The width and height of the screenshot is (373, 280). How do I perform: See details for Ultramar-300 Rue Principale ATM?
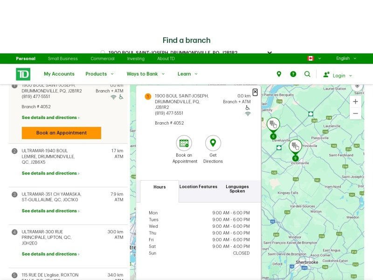click(51, 254)
